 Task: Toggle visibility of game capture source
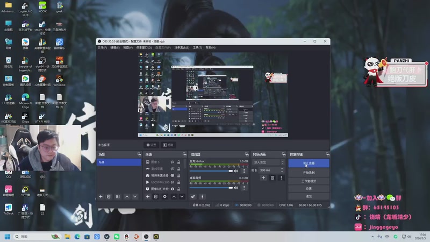tap(173, 168)
